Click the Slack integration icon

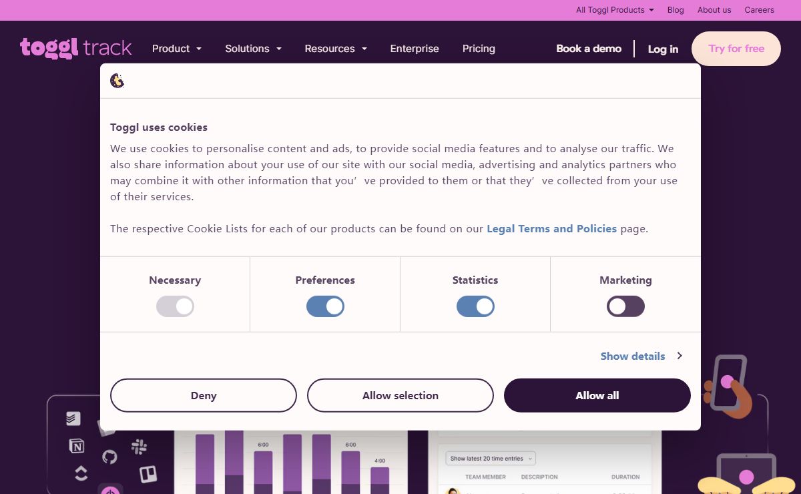click(139, 447)
